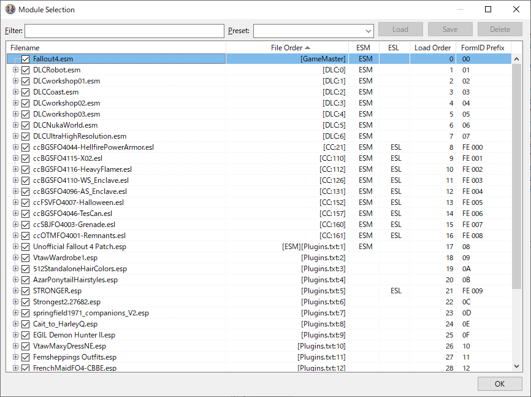Click the scrollbar down arrow
This screenshot has width=531, height=397.
click(x=516, y=366)
